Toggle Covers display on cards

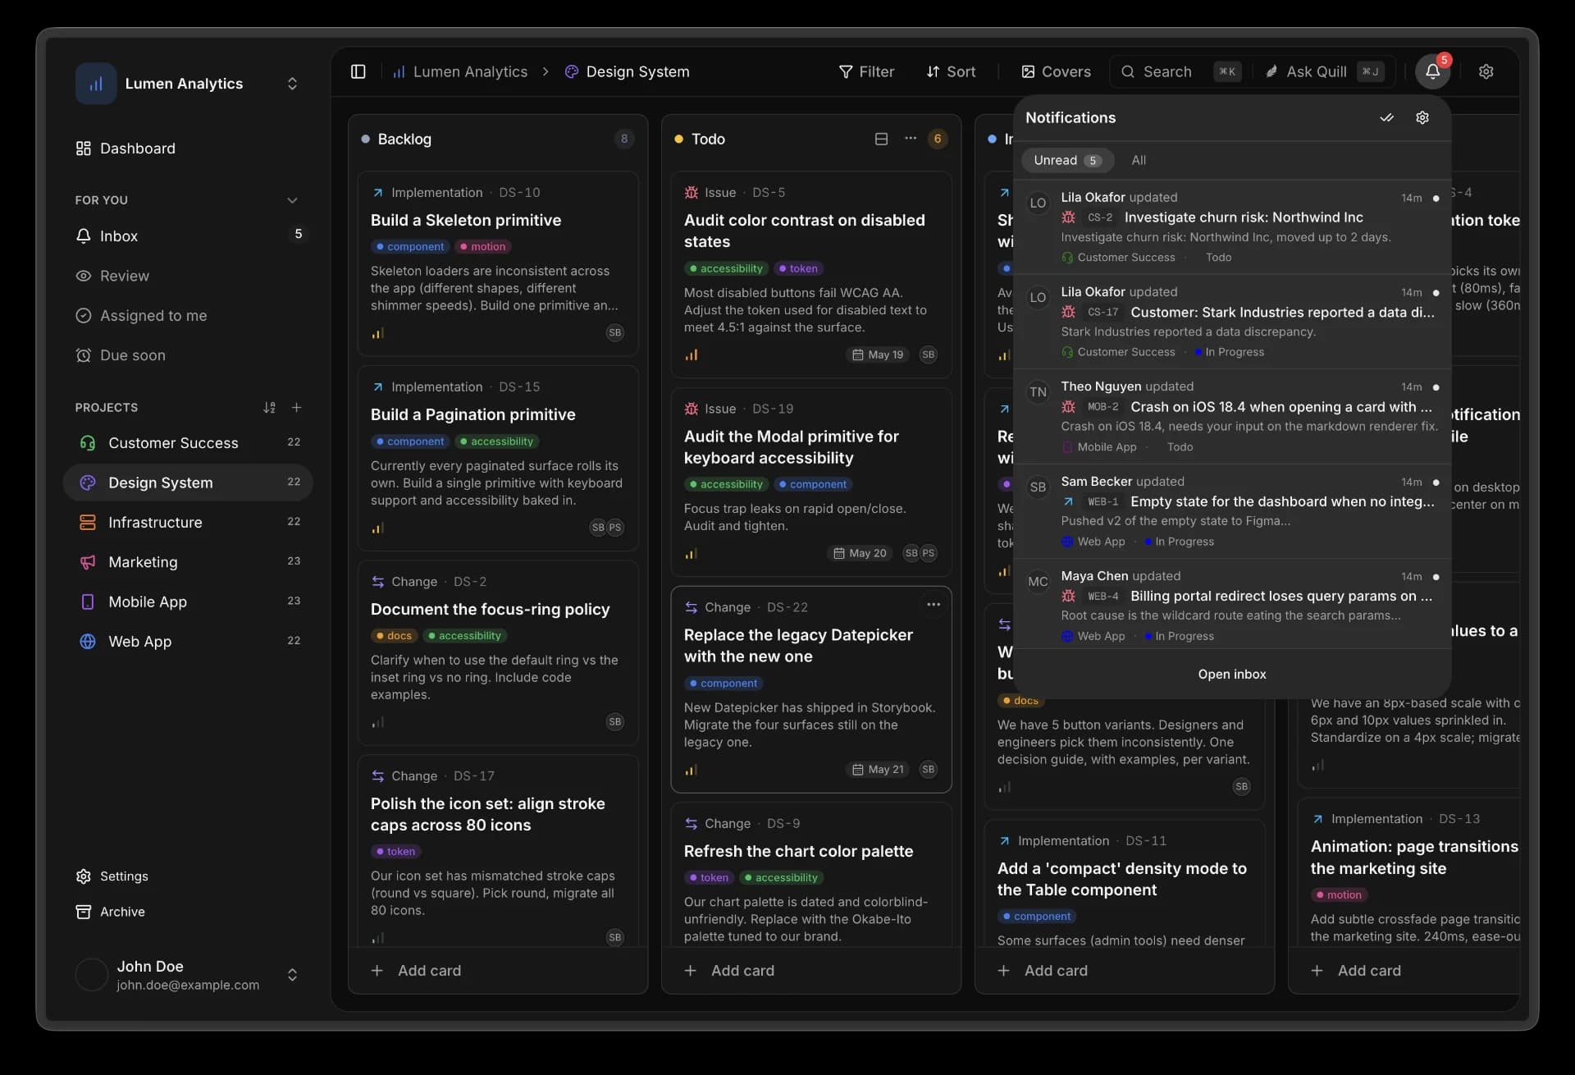click(x=1056, y=71)
